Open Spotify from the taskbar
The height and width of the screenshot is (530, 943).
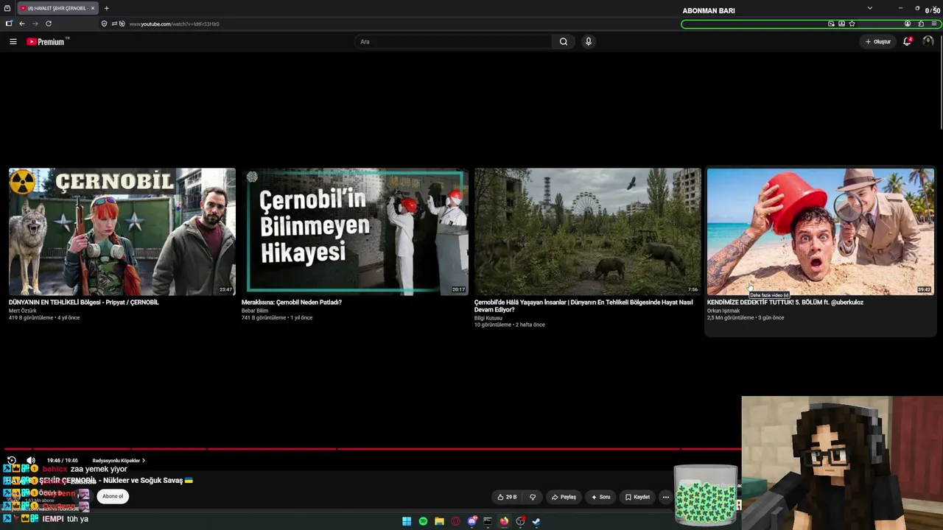click(423, 521)
